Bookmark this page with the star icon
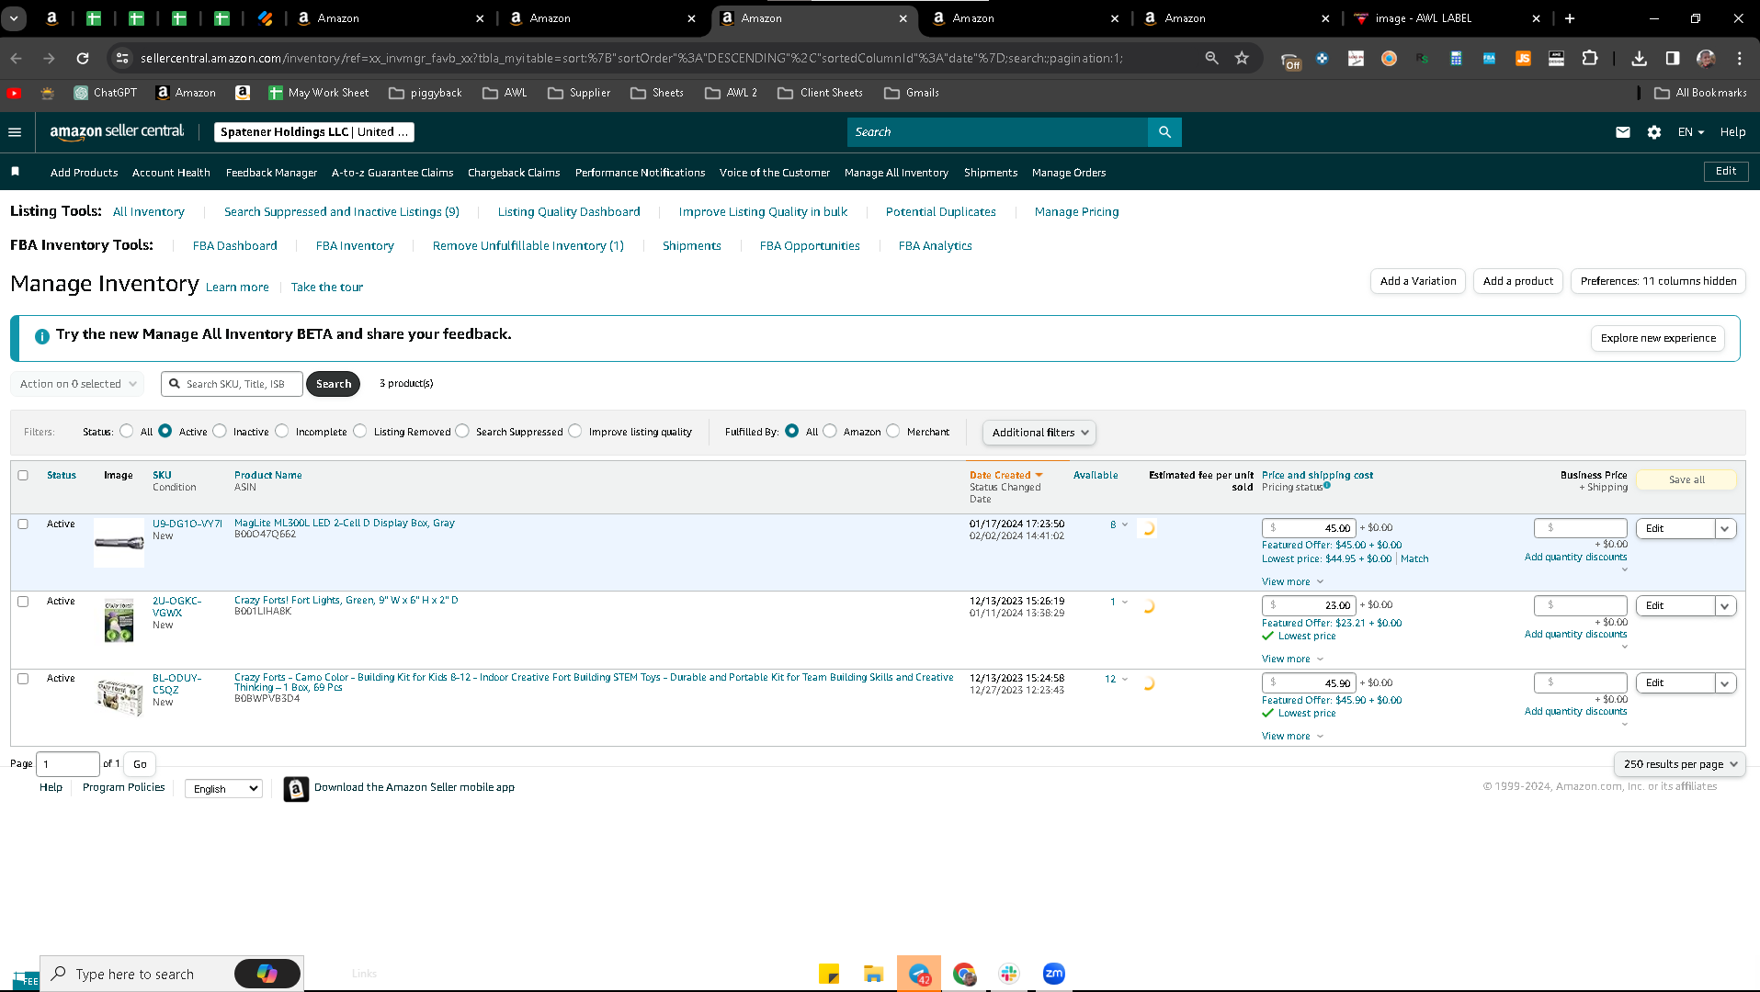Image resolution: width=1760 pixels, height=992 pixels. pyautogui.click(x=1242, y=58)
